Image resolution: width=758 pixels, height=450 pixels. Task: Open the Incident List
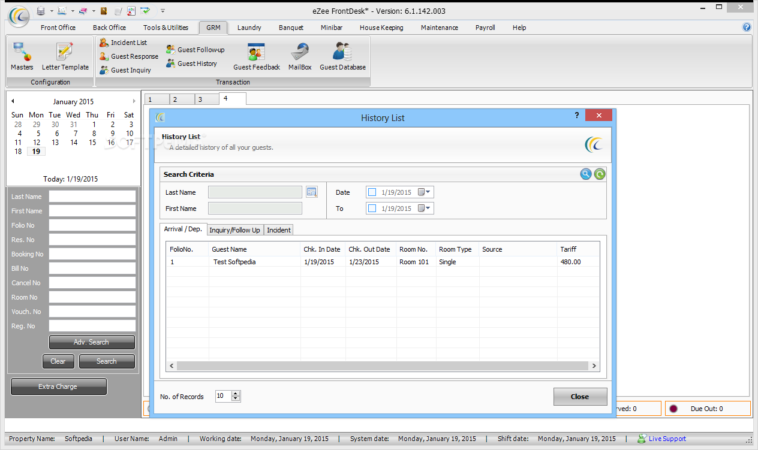tap(123, 43)
